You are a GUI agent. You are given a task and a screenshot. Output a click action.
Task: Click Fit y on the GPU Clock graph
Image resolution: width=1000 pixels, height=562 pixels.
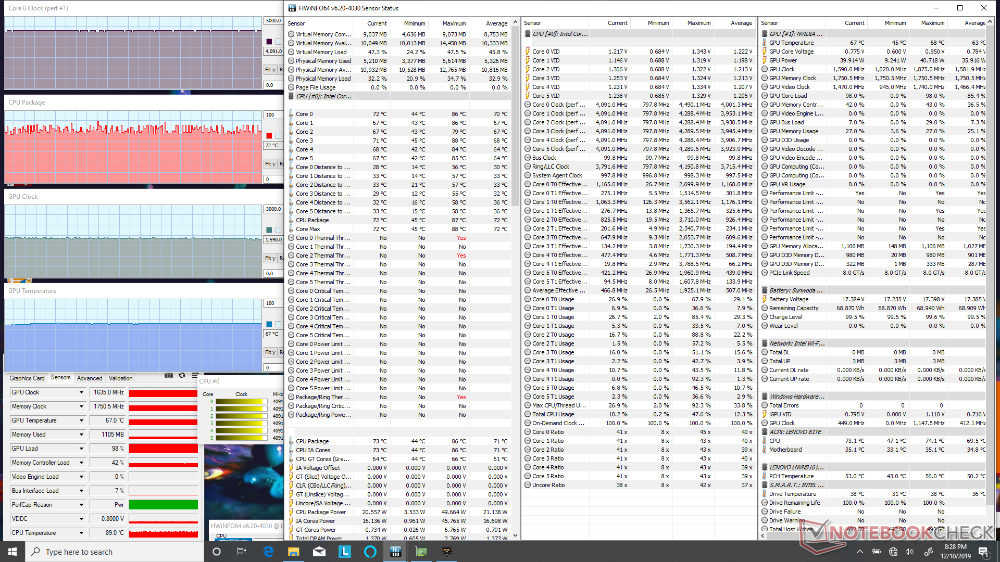[x=270, y=258]
